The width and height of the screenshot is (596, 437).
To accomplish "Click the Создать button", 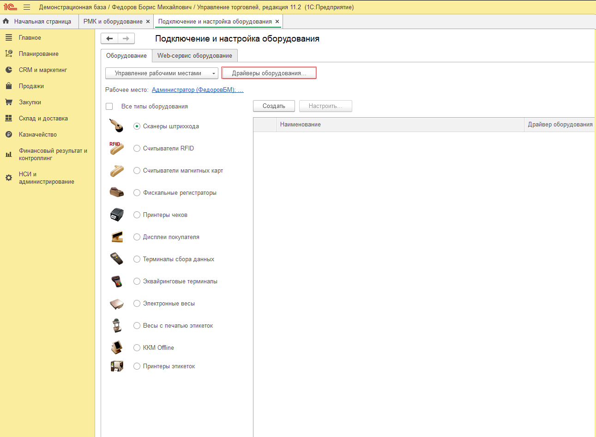I will pyautogui.click(x=274, y=106).
